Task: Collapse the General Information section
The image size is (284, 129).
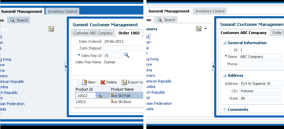Action: tap(225, 43)
